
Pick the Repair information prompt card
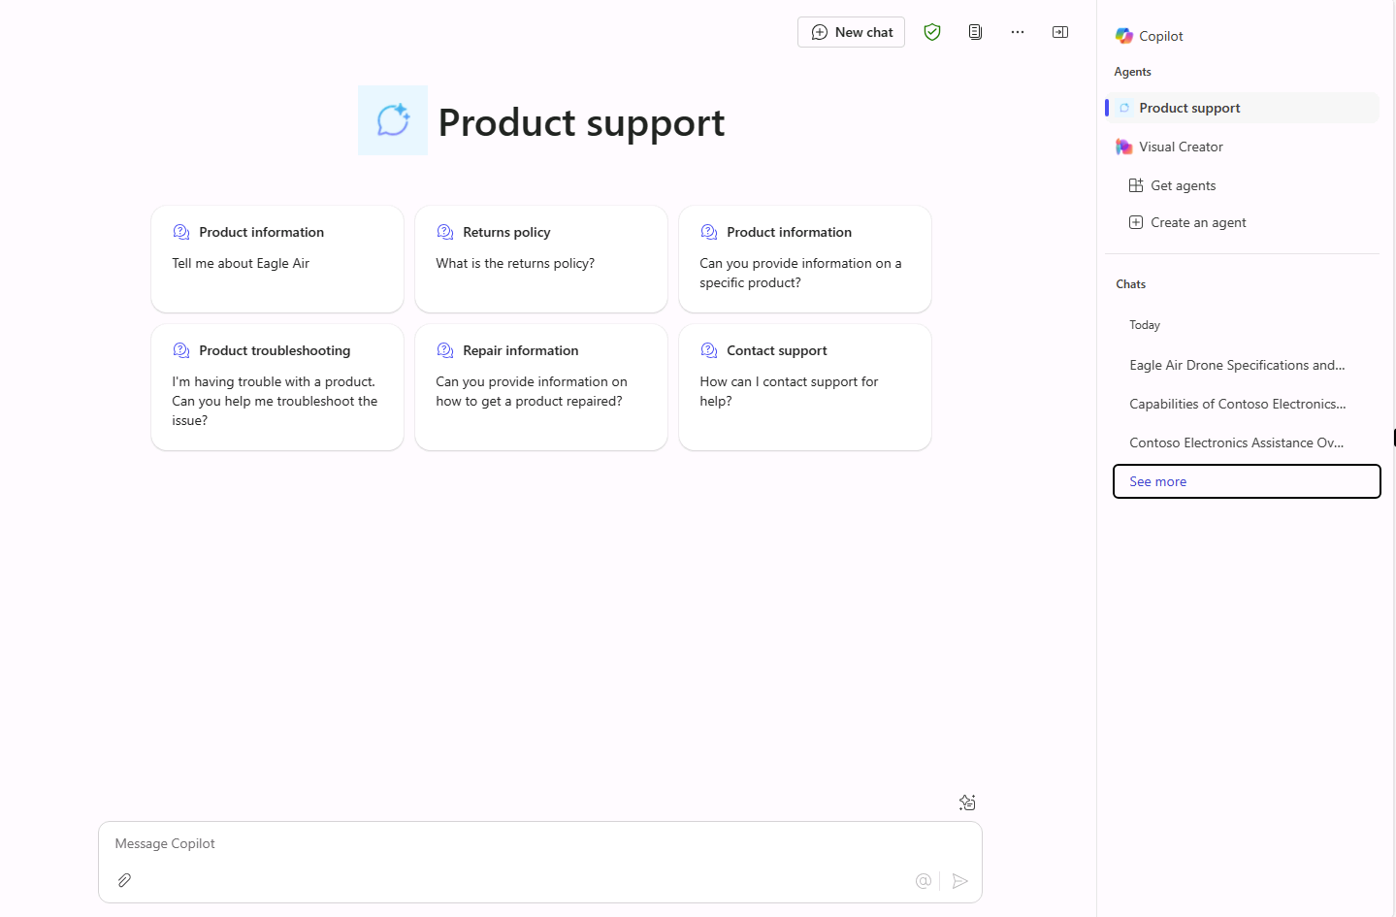[541, 387]
